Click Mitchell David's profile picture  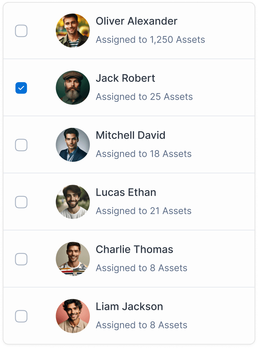[73, 145]
